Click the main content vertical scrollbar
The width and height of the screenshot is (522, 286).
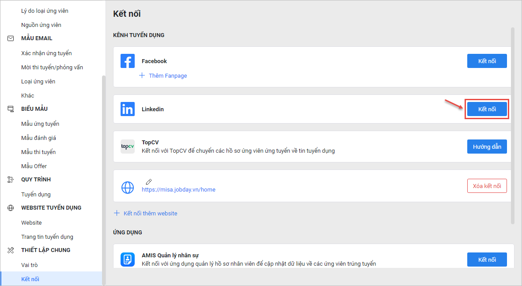[512, 125]
